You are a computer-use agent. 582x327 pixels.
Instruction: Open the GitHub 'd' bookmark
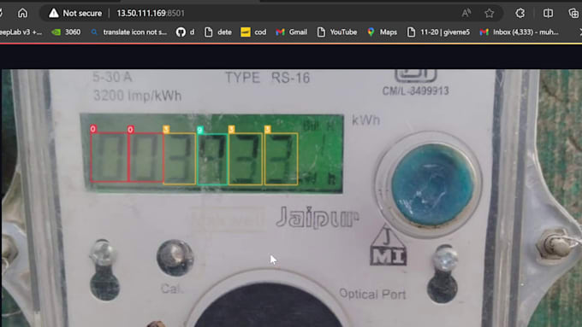tap(185, 32)
